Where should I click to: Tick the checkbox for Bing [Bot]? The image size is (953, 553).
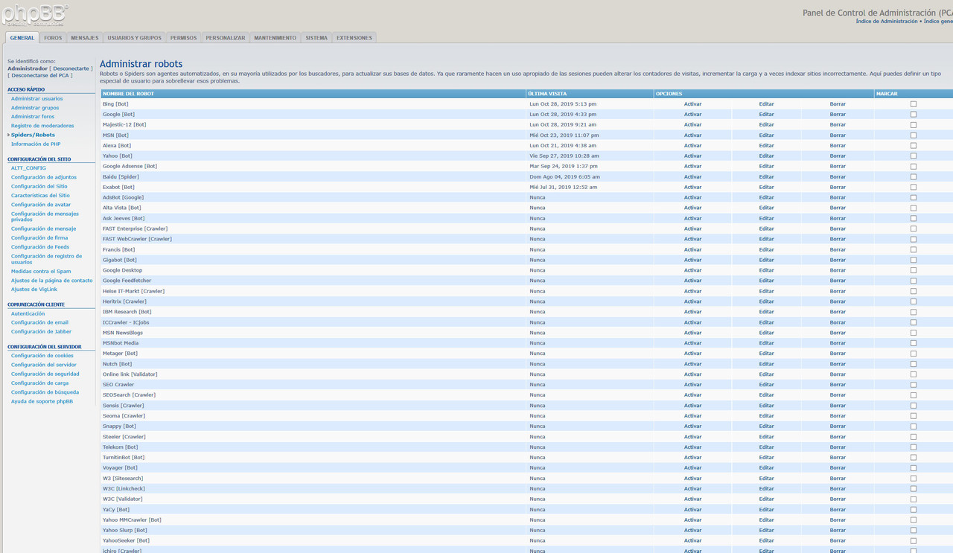click(914, 104)
